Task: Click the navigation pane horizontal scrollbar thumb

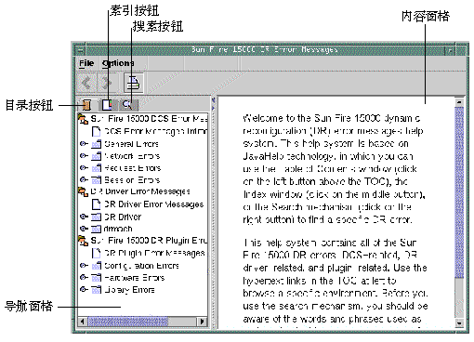Action: tap(127, 322)
